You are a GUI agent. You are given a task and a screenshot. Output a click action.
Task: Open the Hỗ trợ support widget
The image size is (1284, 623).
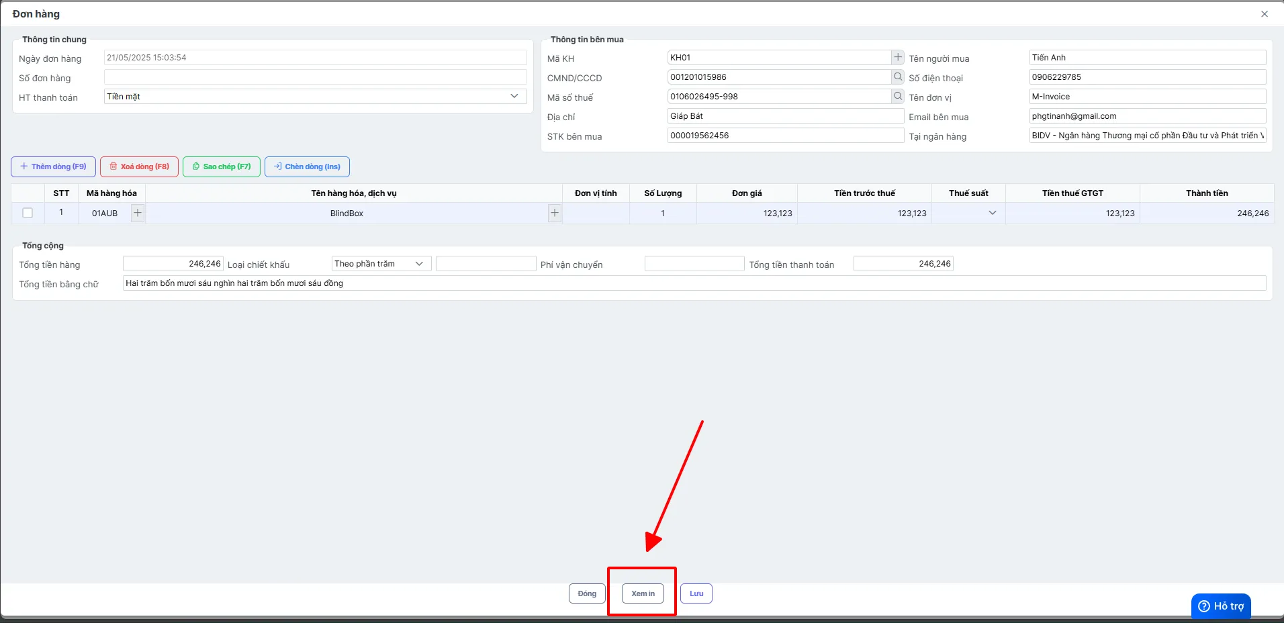[x=1221, y=606]
